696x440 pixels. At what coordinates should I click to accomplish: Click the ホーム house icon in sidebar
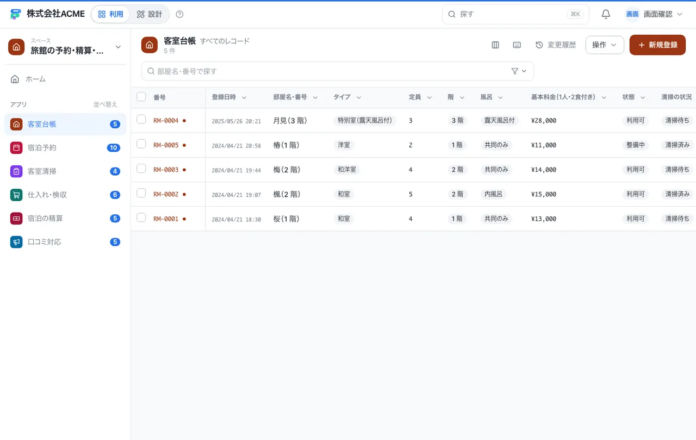pos(15,79)
